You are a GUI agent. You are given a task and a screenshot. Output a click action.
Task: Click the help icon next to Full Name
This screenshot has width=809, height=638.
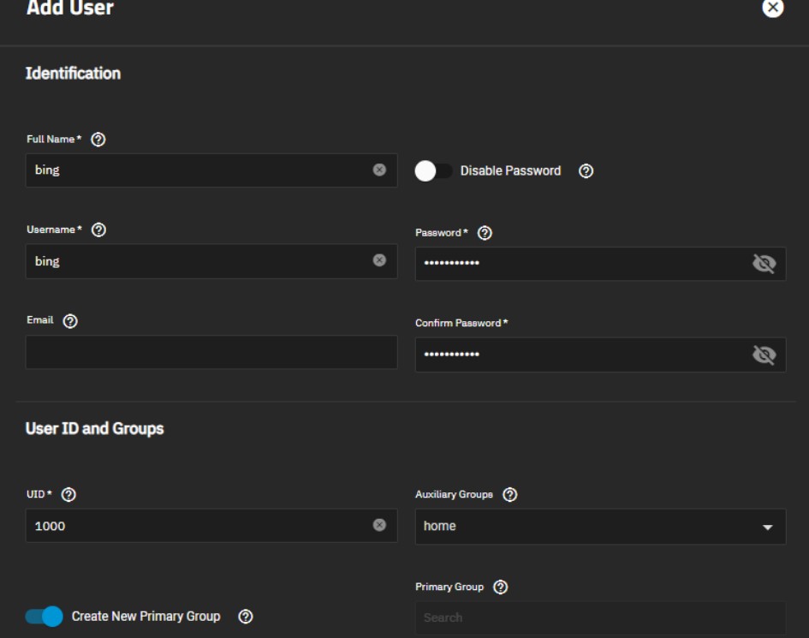(98, 140)
